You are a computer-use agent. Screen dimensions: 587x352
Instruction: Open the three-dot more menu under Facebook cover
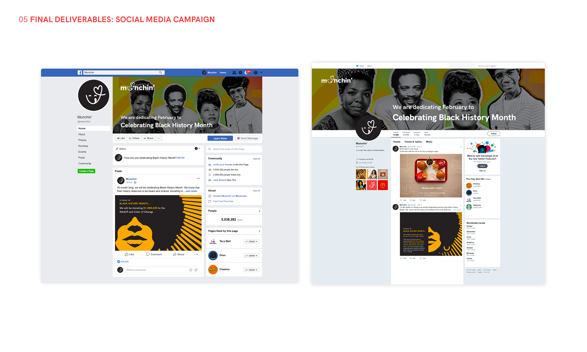[x=159, y=138]
